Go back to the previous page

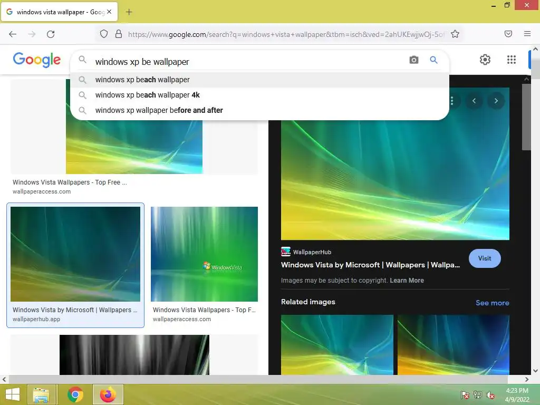coord(13,34)
